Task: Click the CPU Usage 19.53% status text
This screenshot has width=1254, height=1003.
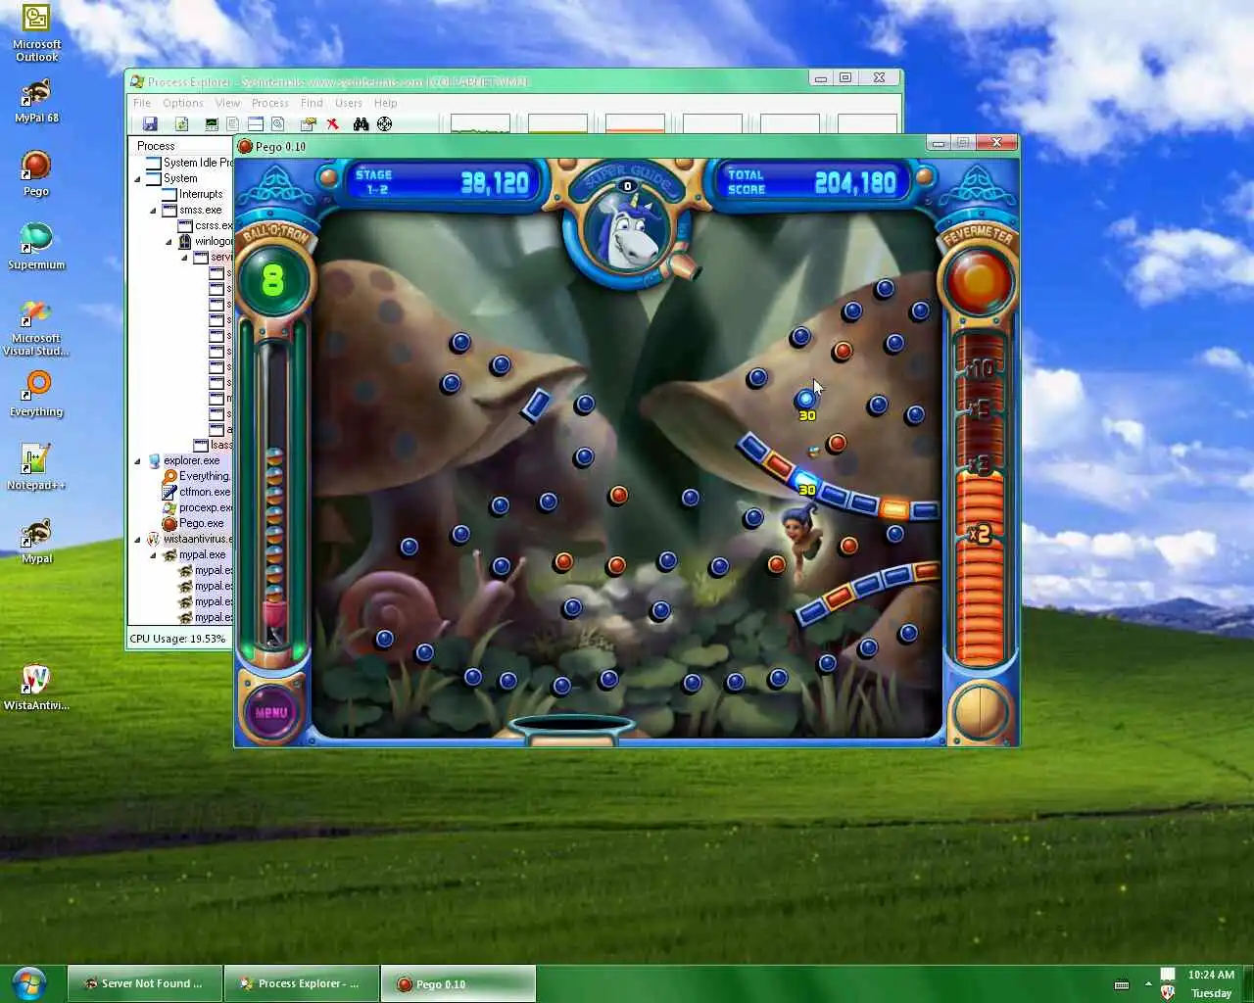Action: pyautogui.click(x=177, y=639)
